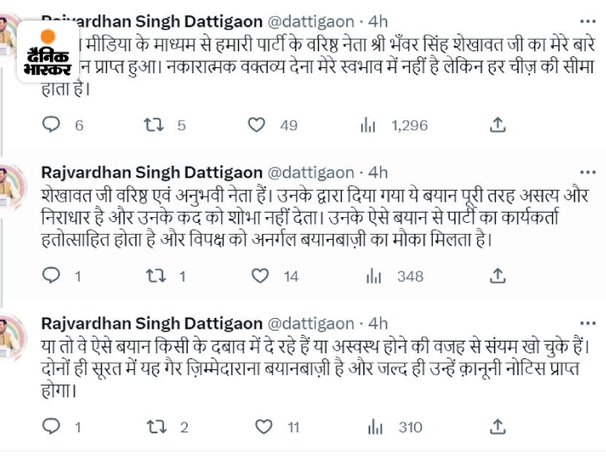606x461 pixels.
Task: Retweet the first tweet with 5 retweets
Action: [x=153, y=125]
